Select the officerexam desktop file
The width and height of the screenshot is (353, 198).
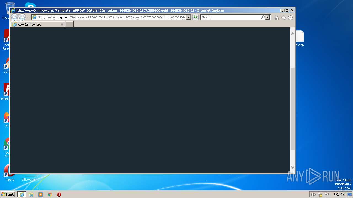pyautogui.click(x=31, y=177)
